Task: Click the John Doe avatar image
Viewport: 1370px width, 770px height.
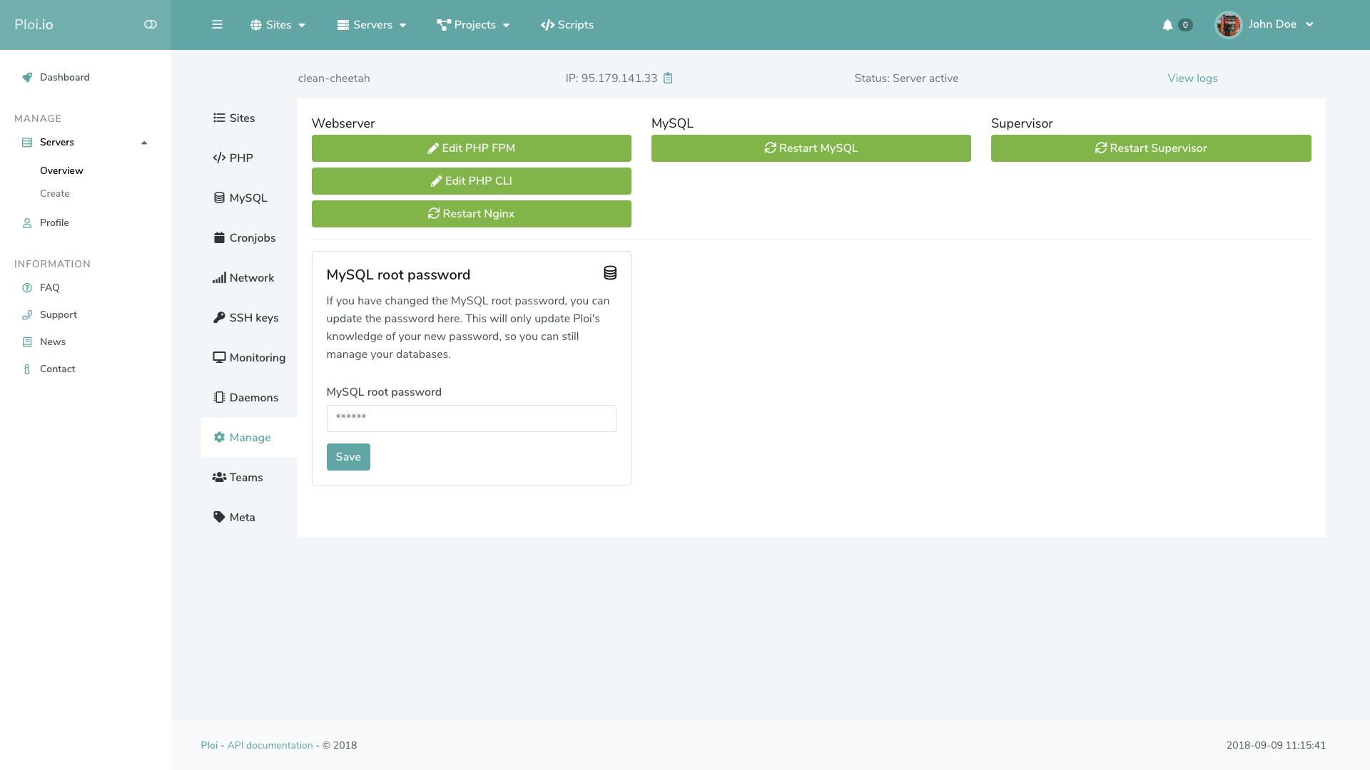Action: (1228, 25)
